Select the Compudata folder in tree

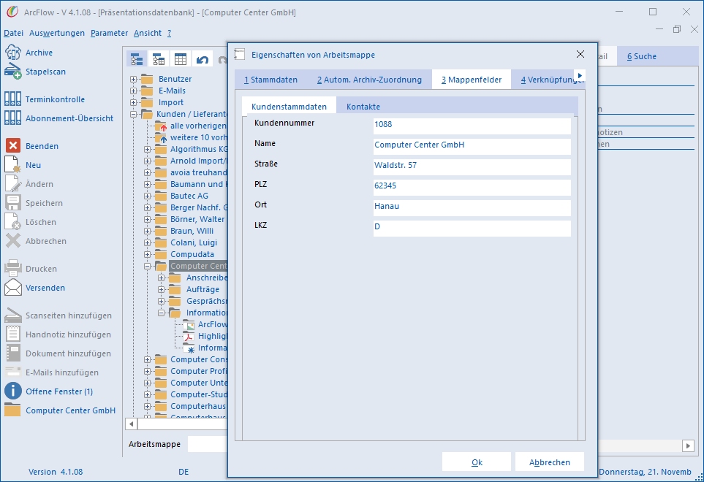(x=192, y=254)
